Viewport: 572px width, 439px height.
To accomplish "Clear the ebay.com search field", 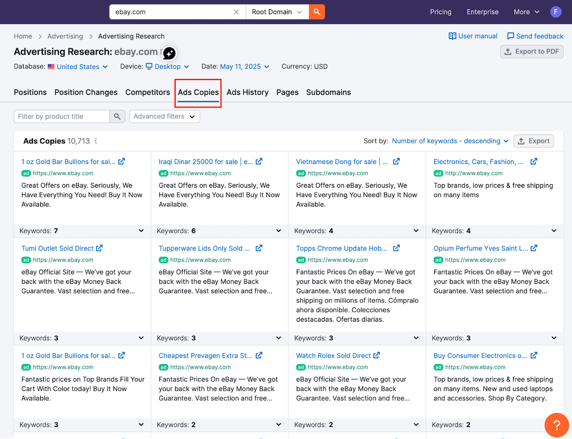I will click(236, 12).
